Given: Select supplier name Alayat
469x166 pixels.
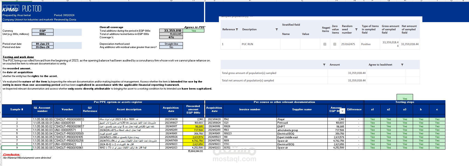Looking at the screenshot, I should click(281, 119).
